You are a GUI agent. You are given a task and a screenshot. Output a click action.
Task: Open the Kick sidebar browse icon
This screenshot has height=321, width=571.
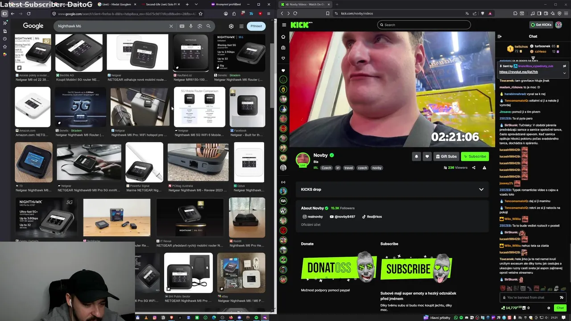coord(283,48)
